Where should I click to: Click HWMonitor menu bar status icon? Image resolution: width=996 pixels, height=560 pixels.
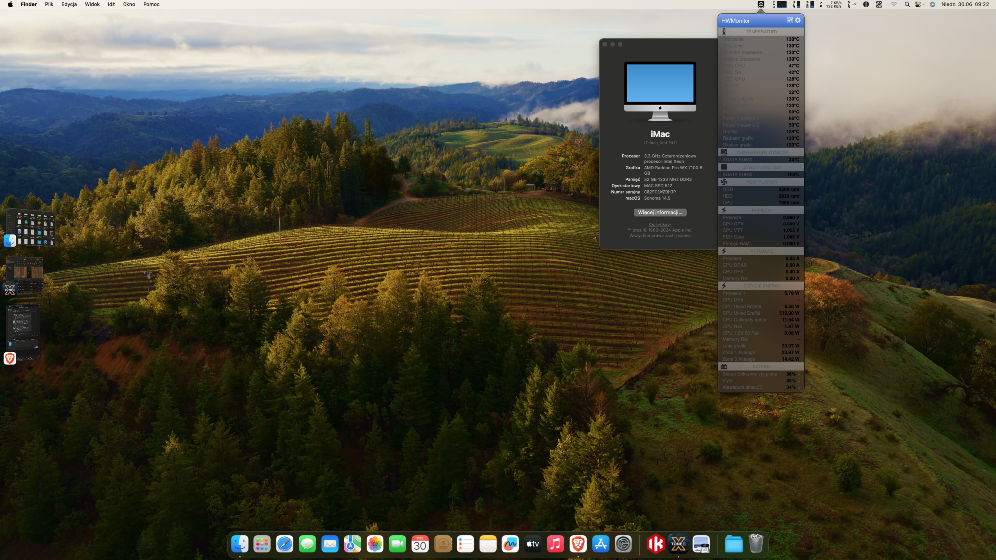tap(761, 4)
